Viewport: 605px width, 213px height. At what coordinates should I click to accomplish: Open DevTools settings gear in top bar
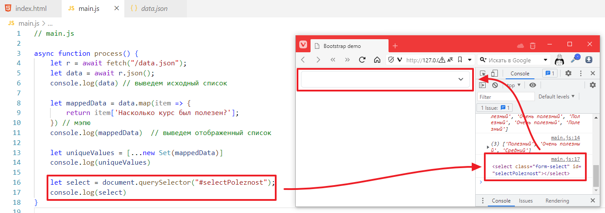click(x=568, y=74)
